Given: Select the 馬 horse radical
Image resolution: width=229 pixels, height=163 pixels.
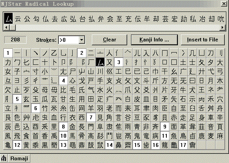Looking at the screenshot, I should coord(73,136).
